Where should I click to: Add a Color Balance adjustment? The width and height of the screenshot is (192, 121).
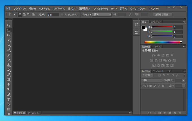(x=156, y=60)
